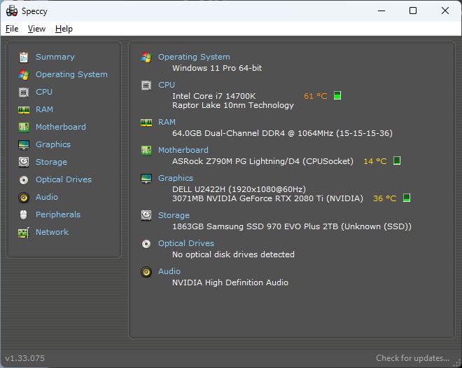Click the Network card sidebar icon
The width and height of the screenshot is (462, 368).
click(x=24, y=232)
